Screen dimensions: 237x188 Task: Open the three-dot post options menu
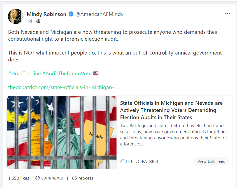(227, 14)
